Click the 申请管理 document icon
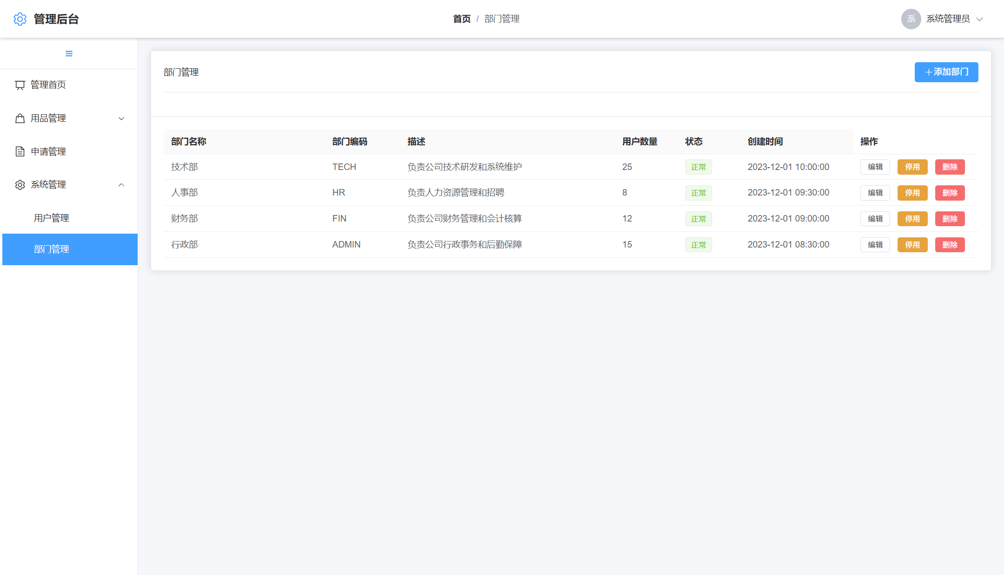The width and height of the screenshot is (1004, 575). 20,151
